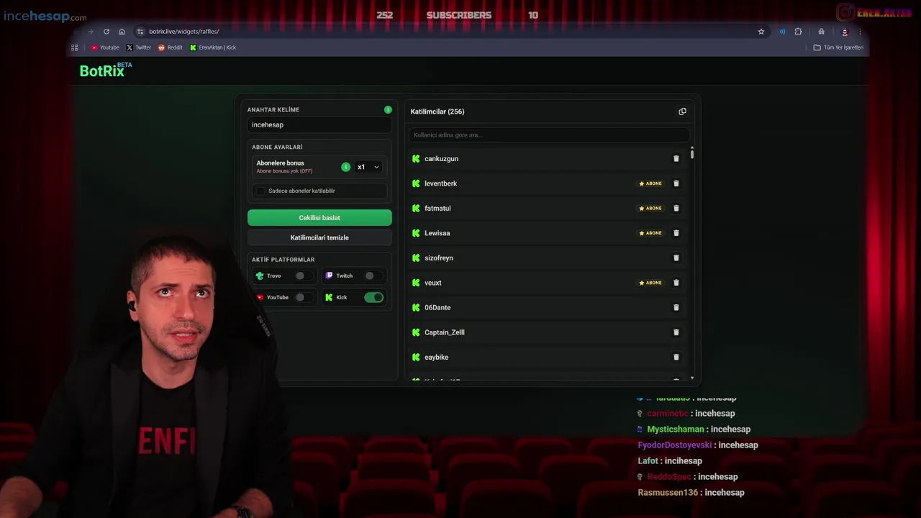Remove leventberk using the trash icon
This screenshot has height=518, width=921.
coord(676,183)
